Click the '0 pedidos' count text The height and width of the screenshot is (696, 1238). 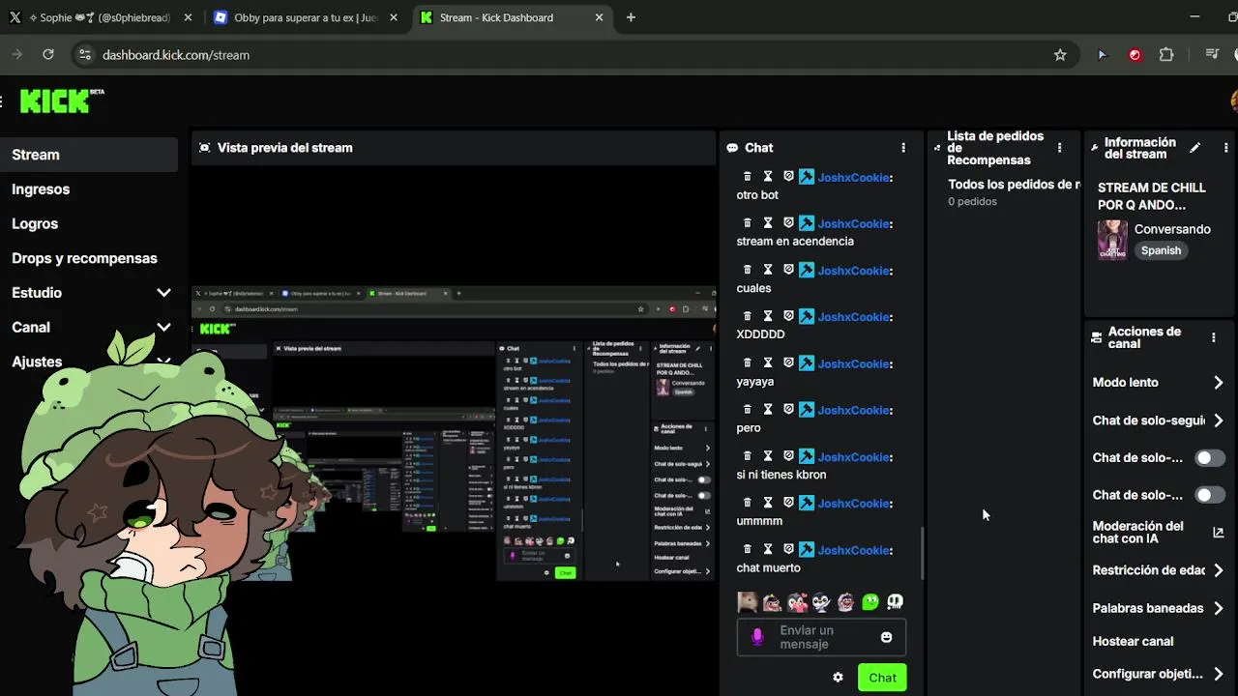click(x=972, y=202)
